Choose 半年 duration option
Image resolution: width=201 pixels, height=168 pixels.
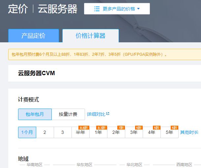click(x=80, y=132)
